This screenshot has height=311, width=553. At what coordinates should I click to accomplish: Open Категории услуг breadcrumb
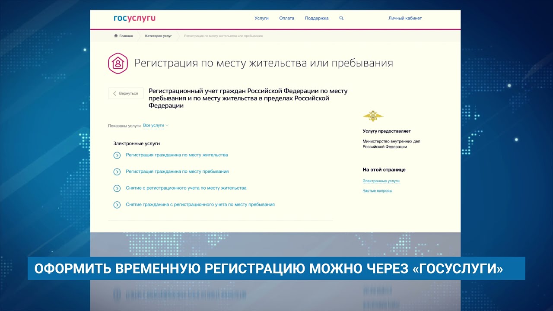158,36
